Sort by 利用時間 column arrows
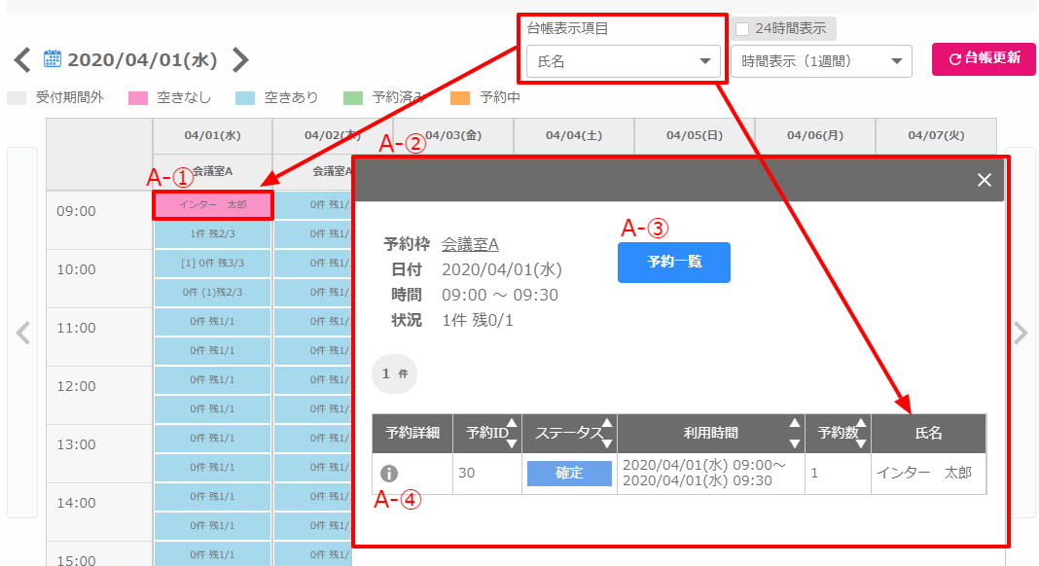This screenshot has height=566, width=1039. tap(795, 433)
